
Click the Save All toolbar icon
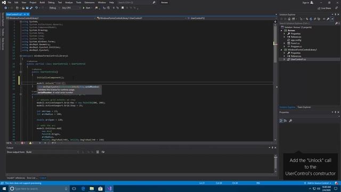31,8
